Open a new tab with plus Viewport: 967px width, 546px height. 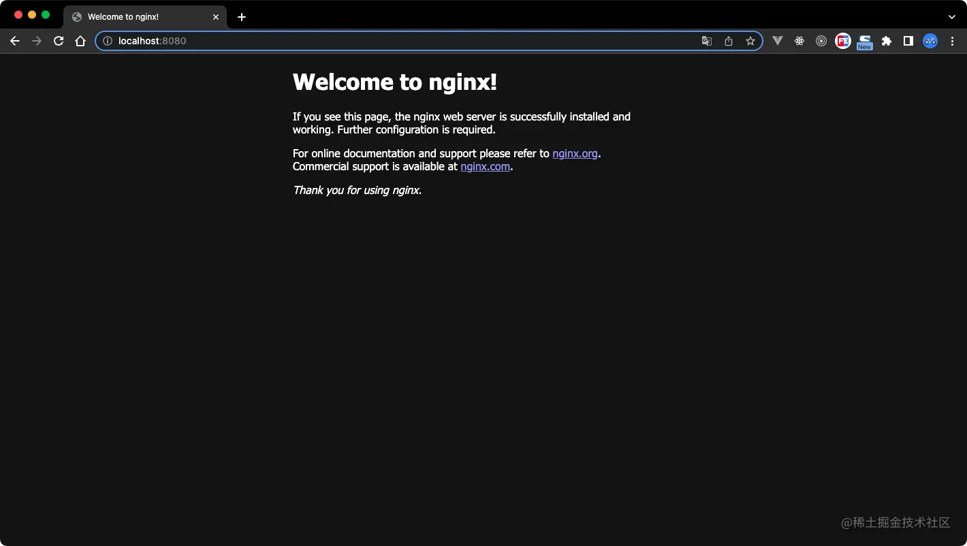pyautogui.click(x=242, y=17)
